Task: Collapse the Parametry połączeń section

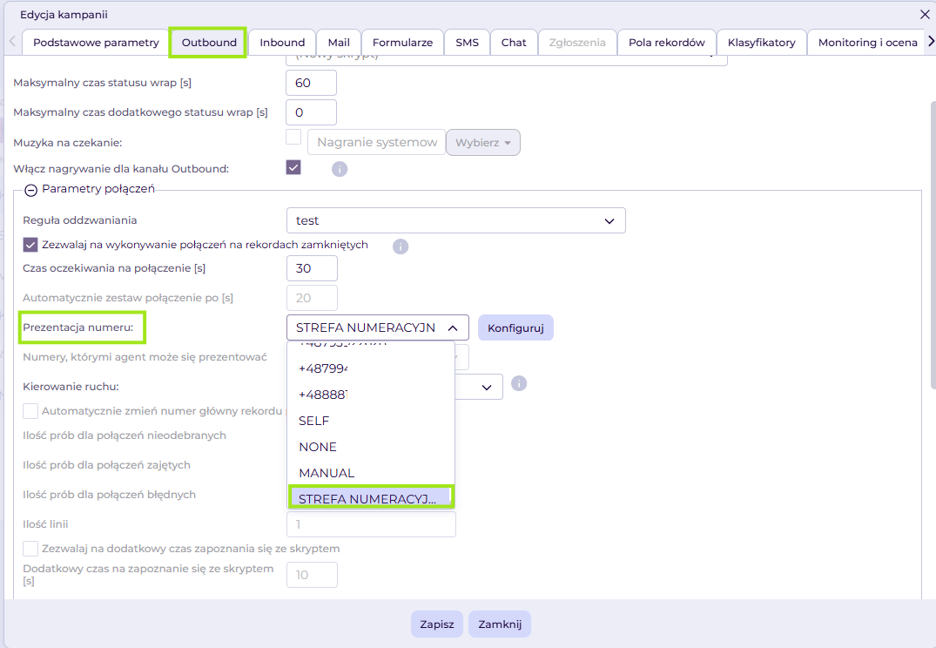Action: [31, 190]
